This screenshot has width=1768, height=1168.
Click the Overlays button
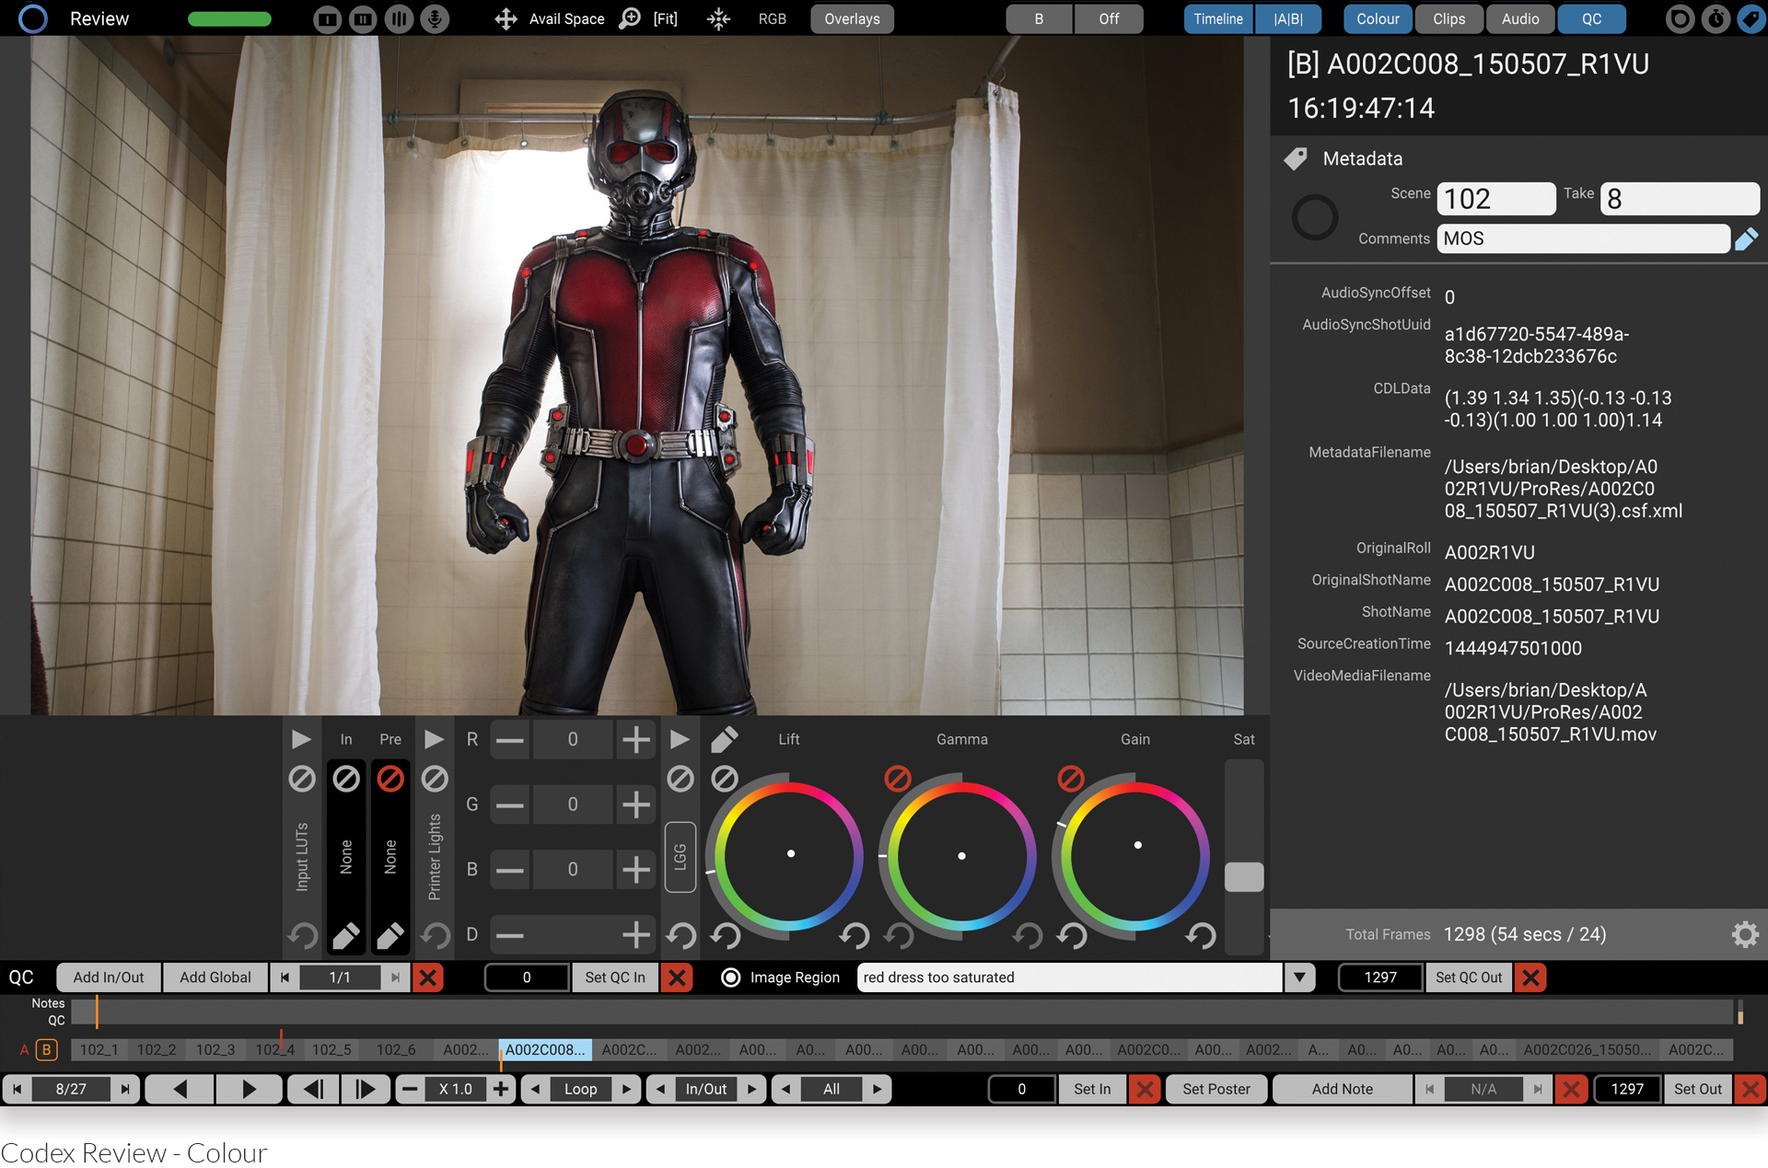[x=852, y=18]
